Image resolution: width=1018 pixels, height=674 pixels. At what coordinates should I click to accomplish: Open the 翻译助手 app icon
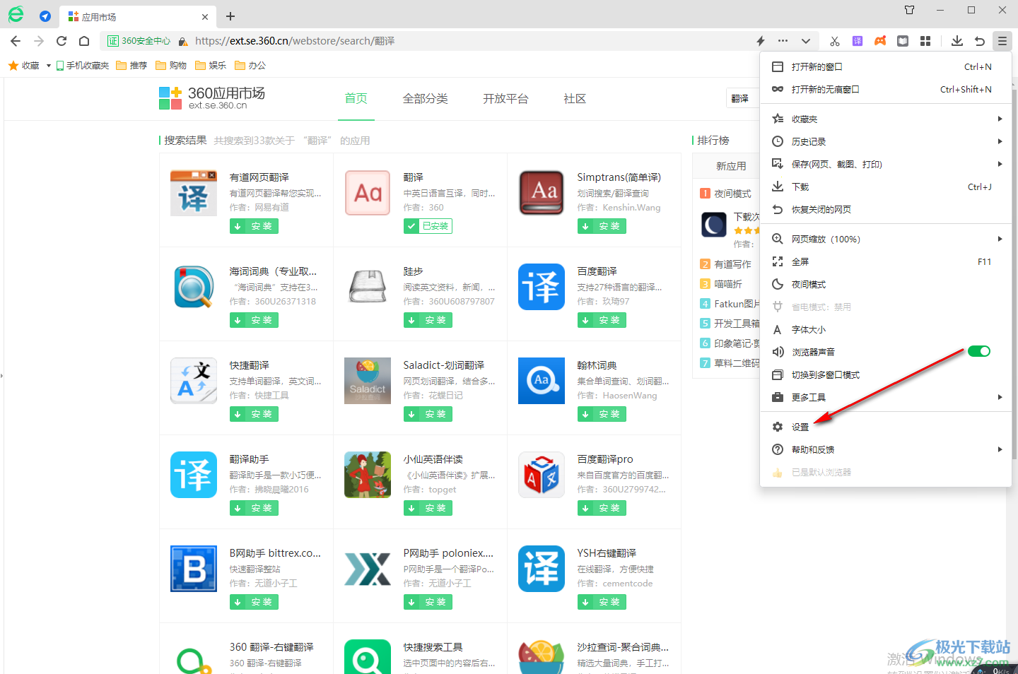click(x=194, y=475)
